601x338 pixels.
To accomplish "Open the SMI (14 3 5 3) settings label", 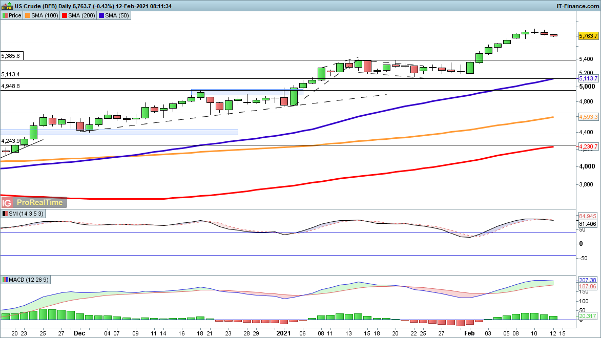I will tap(27, 214).
